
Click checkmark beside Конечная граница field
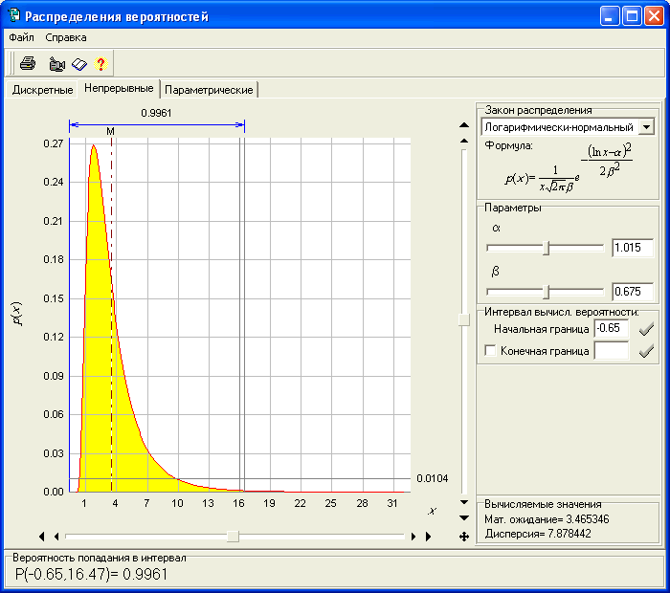[646, 351]
